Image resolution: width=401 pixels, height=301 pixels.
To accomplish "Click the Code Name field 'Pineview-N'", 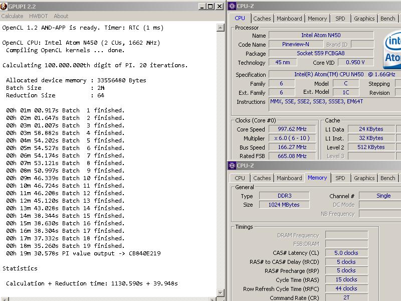I will (x=296, y=44).
